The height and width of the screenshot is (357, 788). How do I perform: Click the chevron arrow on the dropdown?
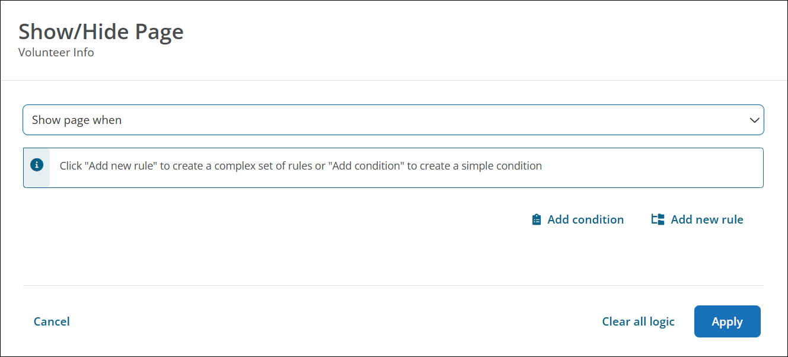point(754,120)
